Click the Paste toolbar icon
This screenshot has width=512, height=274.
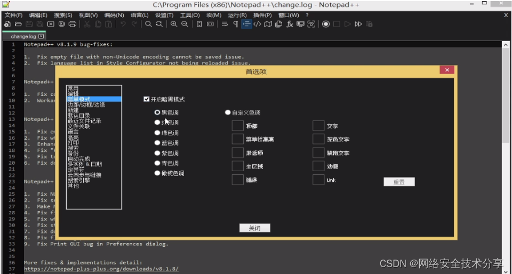pos(109,24)
